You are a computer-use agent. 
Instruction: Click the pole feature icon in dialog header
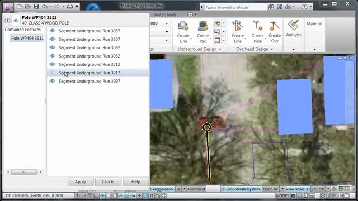coord(16,21)
